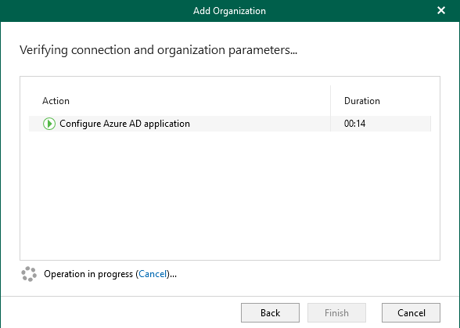Click the blank title bar area left of title
Image resolution: width=460 pixels, height=328 pixels.
coord(97,11)
